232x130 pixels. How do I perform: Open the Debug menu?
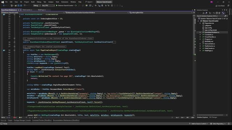coord(39,2)
